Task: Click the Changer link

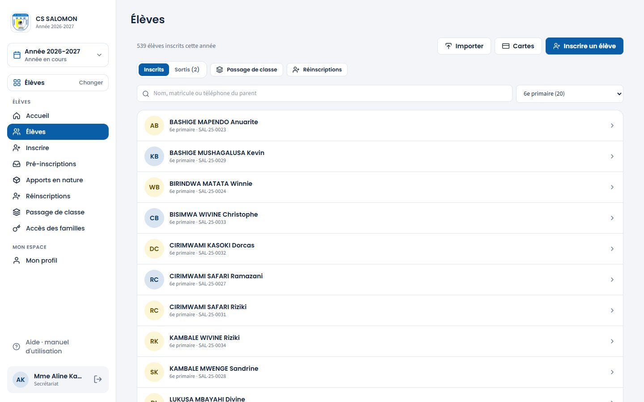Action: (x=91, y=83)
